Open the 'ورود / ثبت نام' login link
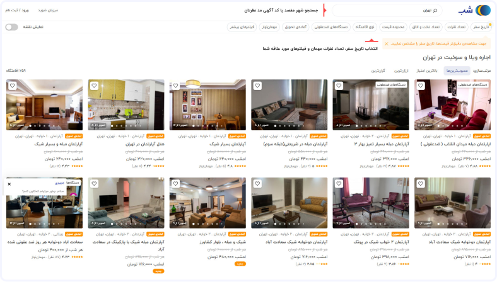Screen dimensions: 497x282 [17, 10]
